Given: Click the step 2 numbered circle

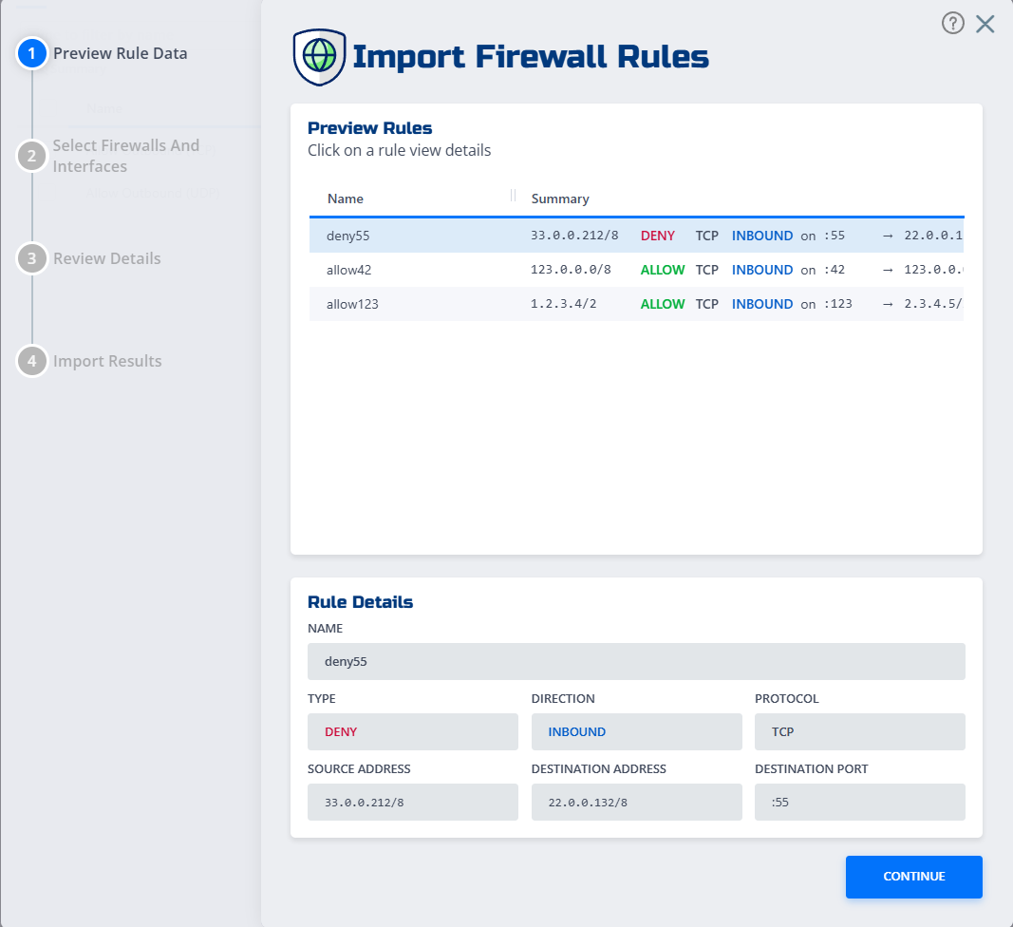Looking at the screenshot, I should pyautogui.click(x=32, y=156).
